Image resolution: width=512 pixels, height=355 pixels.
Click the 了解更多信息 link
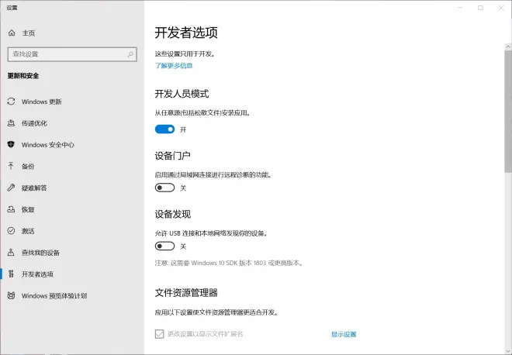[x=174, y=66]
